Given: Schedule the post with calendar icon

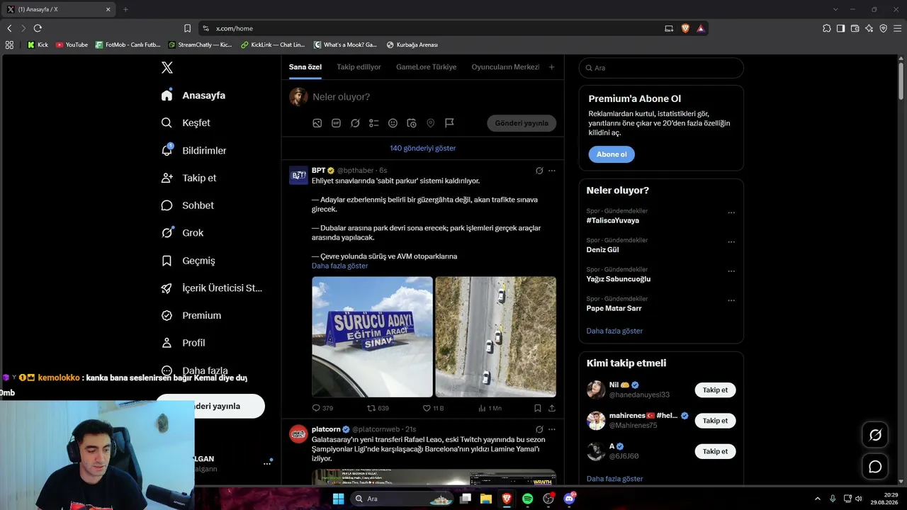Looking at the screenshot, I should tap(412, 123).
